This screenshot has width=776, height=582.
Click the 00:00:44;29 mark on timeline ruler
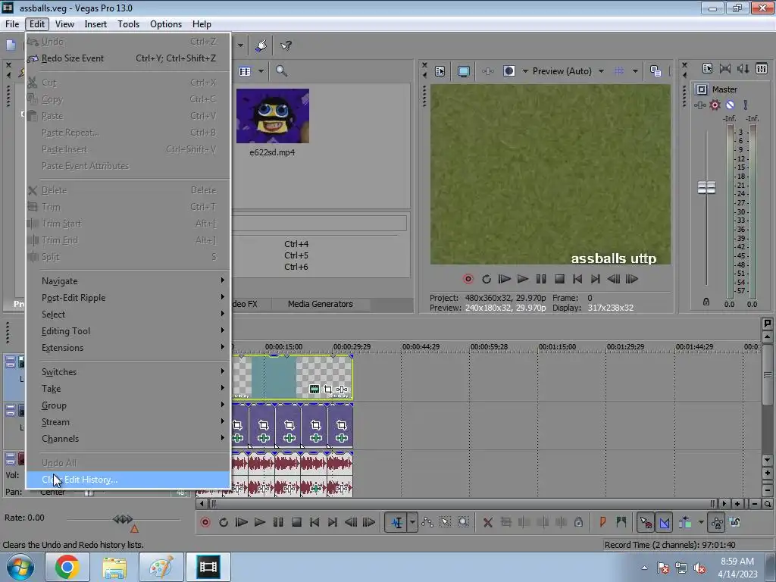click(x=420, y=347)
